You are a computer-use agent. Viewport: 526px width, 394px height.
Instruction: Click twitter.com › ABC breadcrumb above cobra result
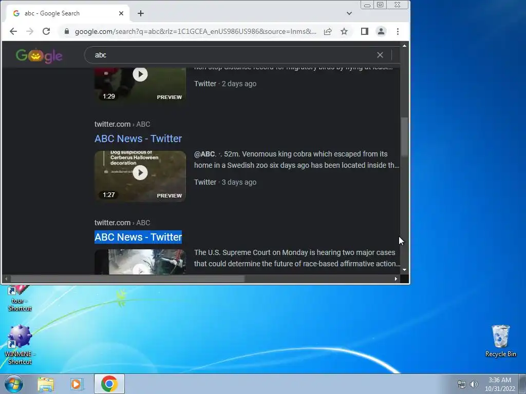pos(122,124)
